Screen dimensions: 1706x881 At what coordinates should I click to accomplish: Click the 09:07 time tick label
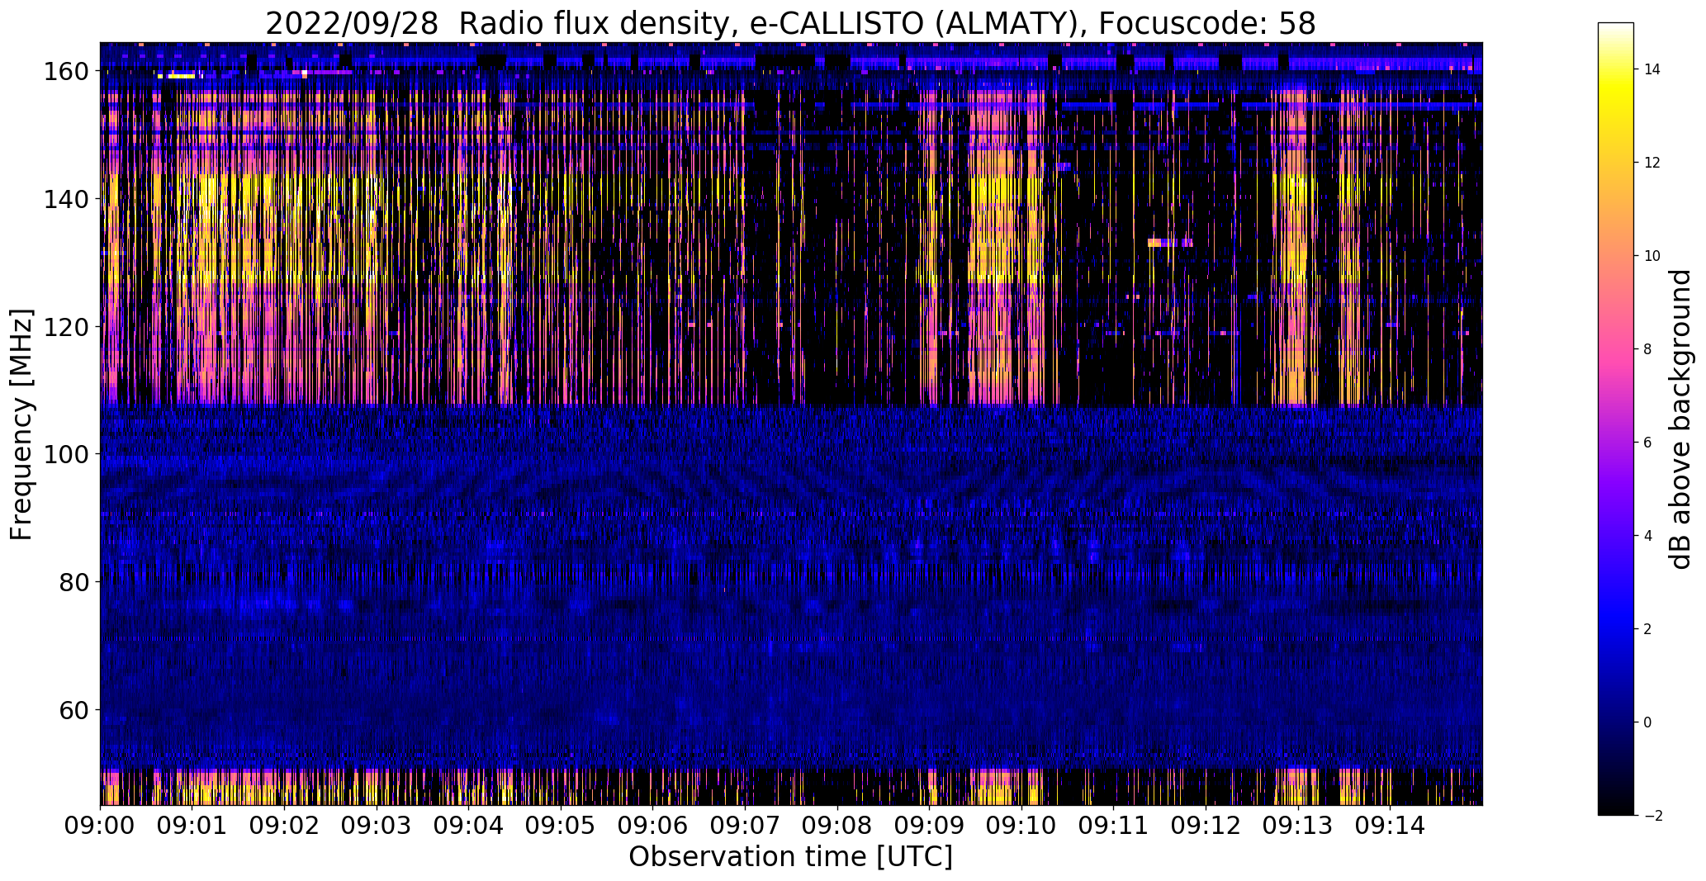click(x=746, y=826)
